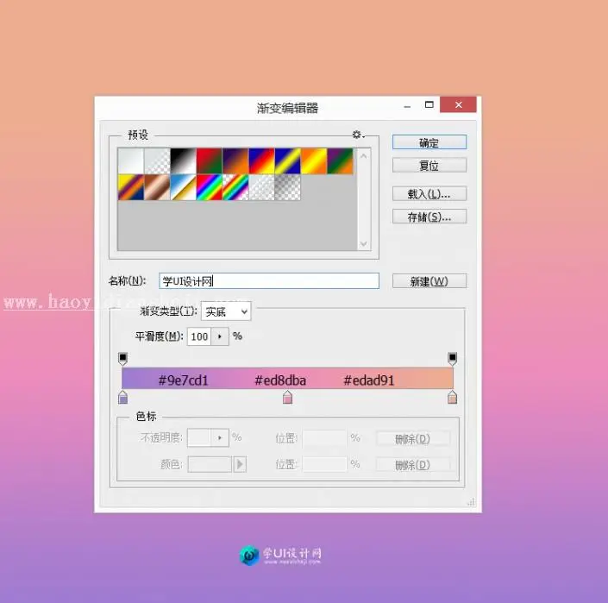Pick the yellow-violet-orange-blue striped preset
The width and height of the screenshot is (608, 603).
pos(131,187)
